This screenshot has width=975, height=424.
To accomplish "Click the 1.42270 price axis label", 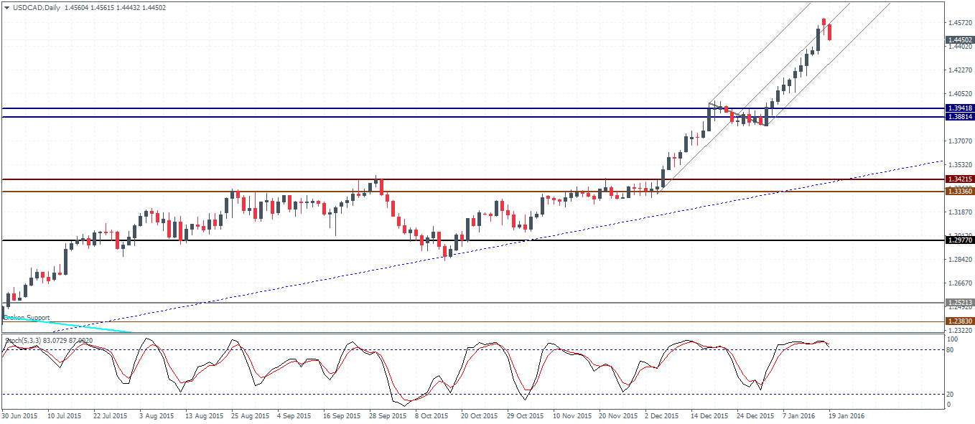I will coord(960,70).
